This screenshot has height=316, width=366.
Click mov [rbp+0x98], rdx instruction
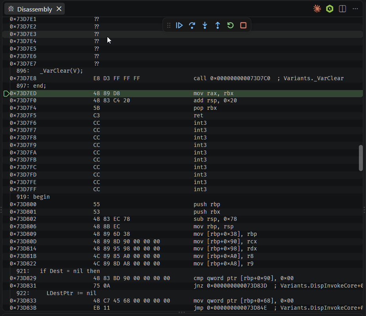pyautogui.click(x=225, y=249)
